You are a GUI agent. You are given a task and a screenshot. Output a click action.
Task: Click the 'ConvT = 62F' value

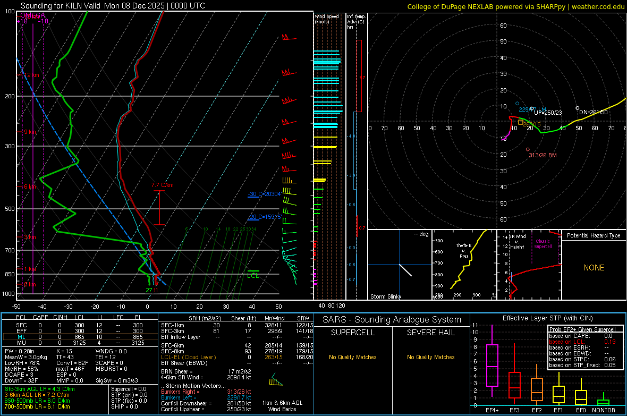pyautogui.click(x=72, y=363)
